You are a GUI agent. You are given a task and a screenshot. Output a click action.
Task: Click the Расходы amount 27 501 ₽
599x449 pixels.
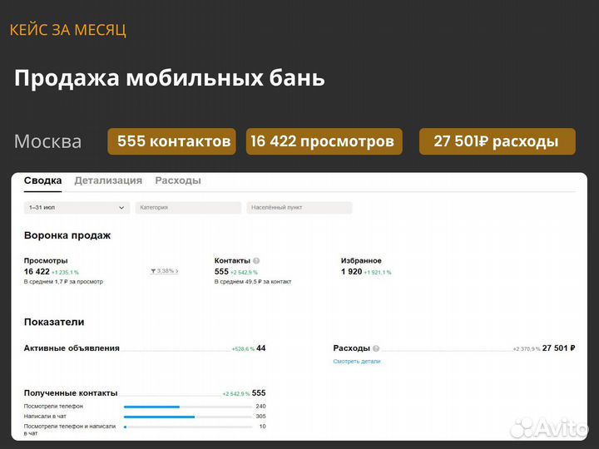pos(558,348)
